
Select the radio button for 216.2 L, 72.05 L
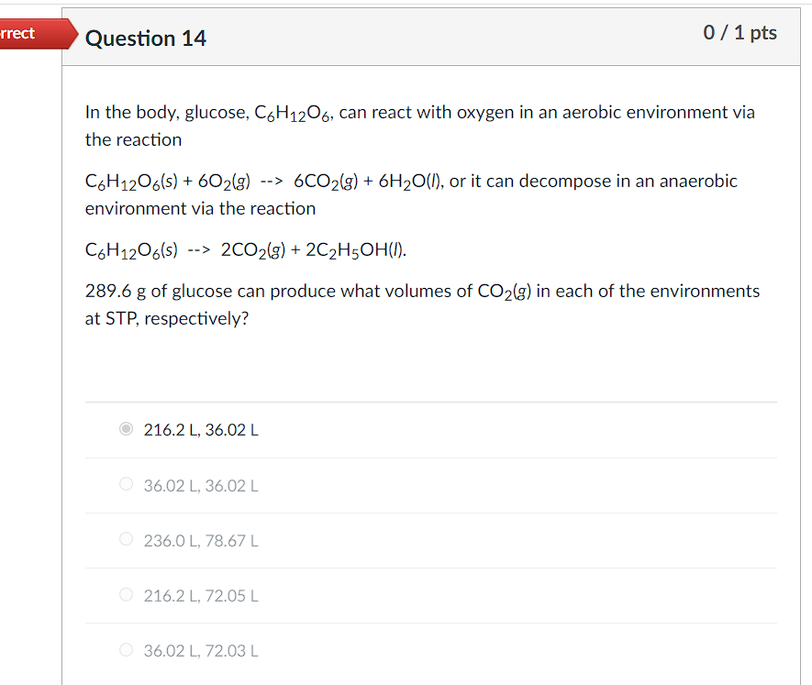click(126, 593)
